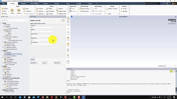Click the mesh Display icon in the ribbon
This screenshot has height=99, width=177.
click(x=2, y=9)
